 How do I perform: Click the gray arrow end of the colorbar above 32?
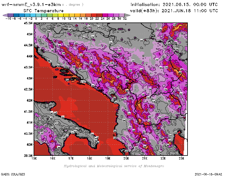click(127, 15)
